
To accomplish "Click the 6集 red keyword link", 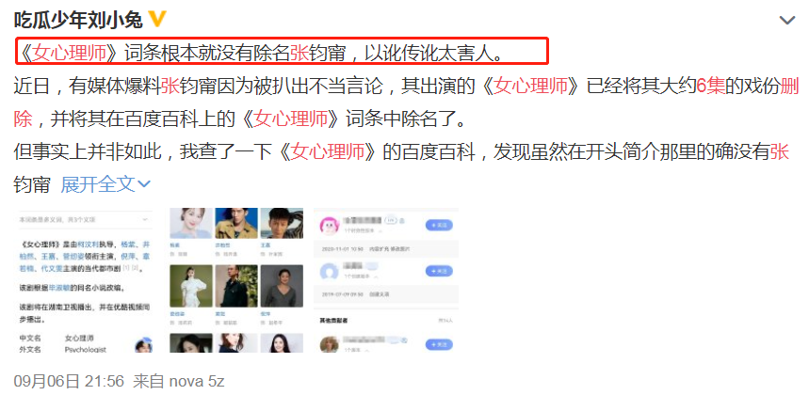I will (x=710, y=86).
